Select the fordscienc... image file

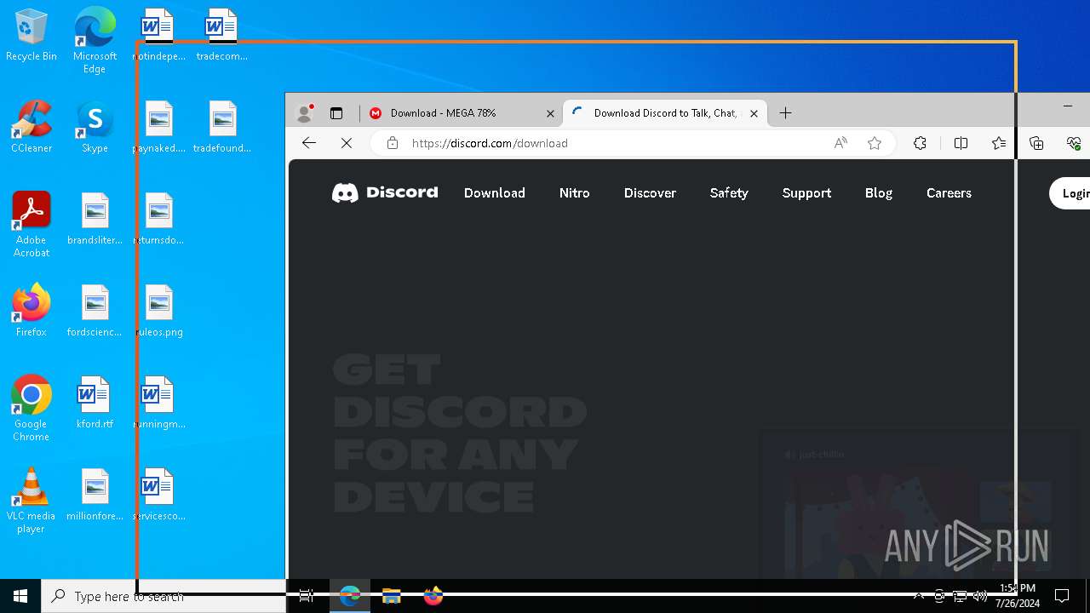coord(95,311)
